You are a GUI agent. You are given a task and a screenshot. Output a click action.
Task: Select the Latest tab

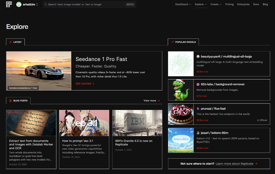15,42
